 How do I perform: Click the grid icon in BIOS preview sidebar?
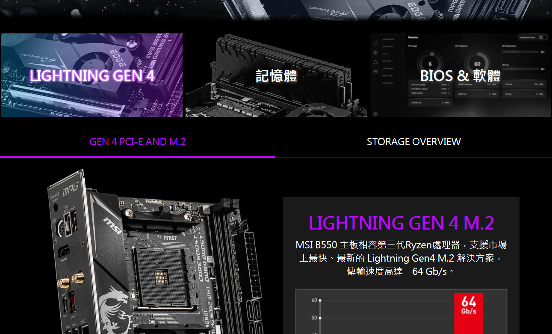[x=375, y=53]
